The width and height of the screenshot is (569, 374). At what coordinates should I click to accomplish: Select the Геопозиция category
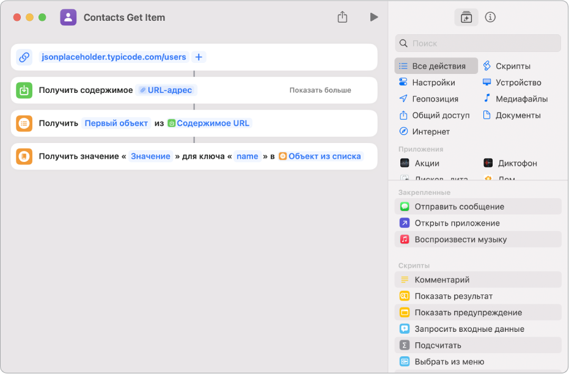pos(428,98)
